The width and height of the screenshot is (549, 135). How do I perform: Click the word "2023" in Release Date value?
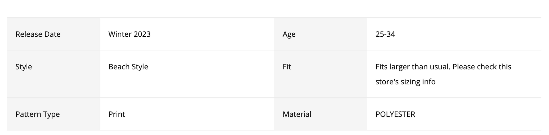[142, 34]
